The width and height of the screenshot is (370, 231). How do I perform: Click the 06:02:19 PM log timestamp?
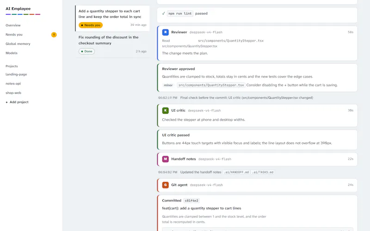(168, 97)
